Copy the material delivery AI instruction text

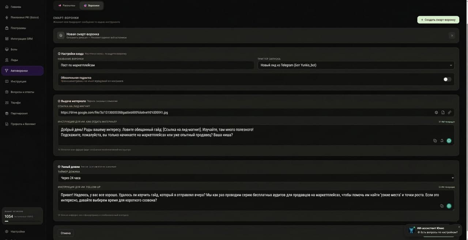(435, 140)
